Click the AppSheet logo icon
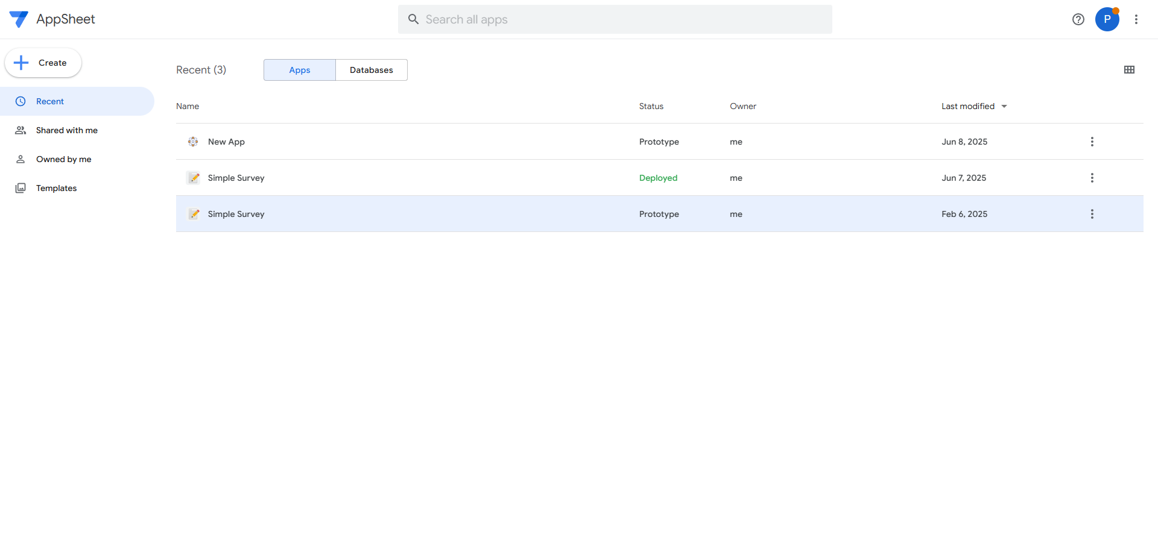The width and height of the screenshot is (1158, 549). 19,19
